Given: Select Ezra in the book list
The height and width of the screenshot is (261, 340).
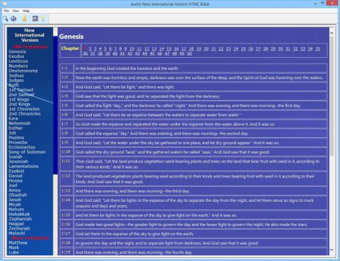Looking at the screenshot, I should [x=13, y=118].
